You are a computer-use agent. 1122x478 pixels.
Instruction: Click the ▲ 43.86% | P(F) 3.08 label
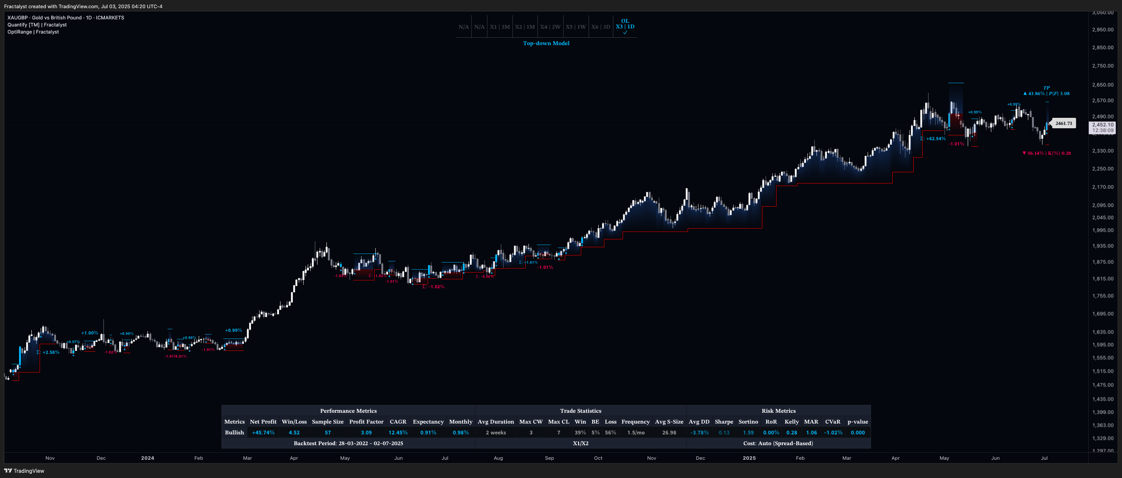1046,94
